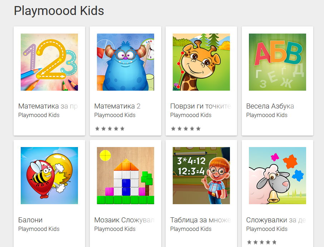Open the sheep puzzle app icon
324x247 pixels.
coord(277,176)
